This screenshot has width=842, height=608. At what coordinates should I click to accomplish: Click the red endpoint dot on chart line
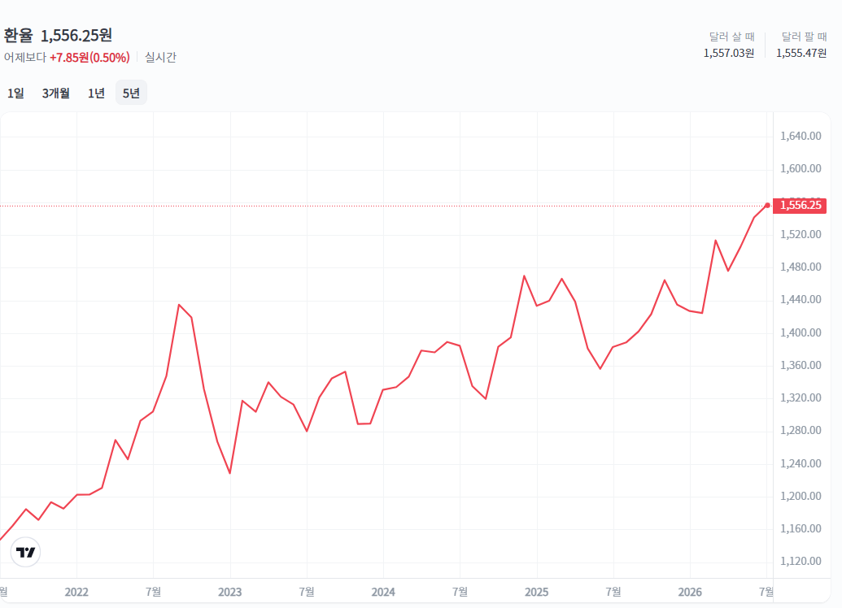[x=767, y=206]
